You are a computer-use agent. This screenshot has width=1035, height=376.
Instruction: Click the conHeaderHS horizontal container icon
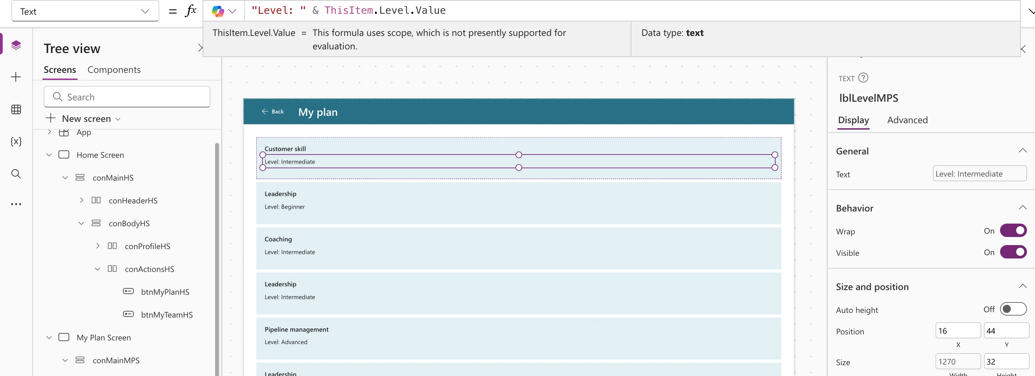pos(96,200)
